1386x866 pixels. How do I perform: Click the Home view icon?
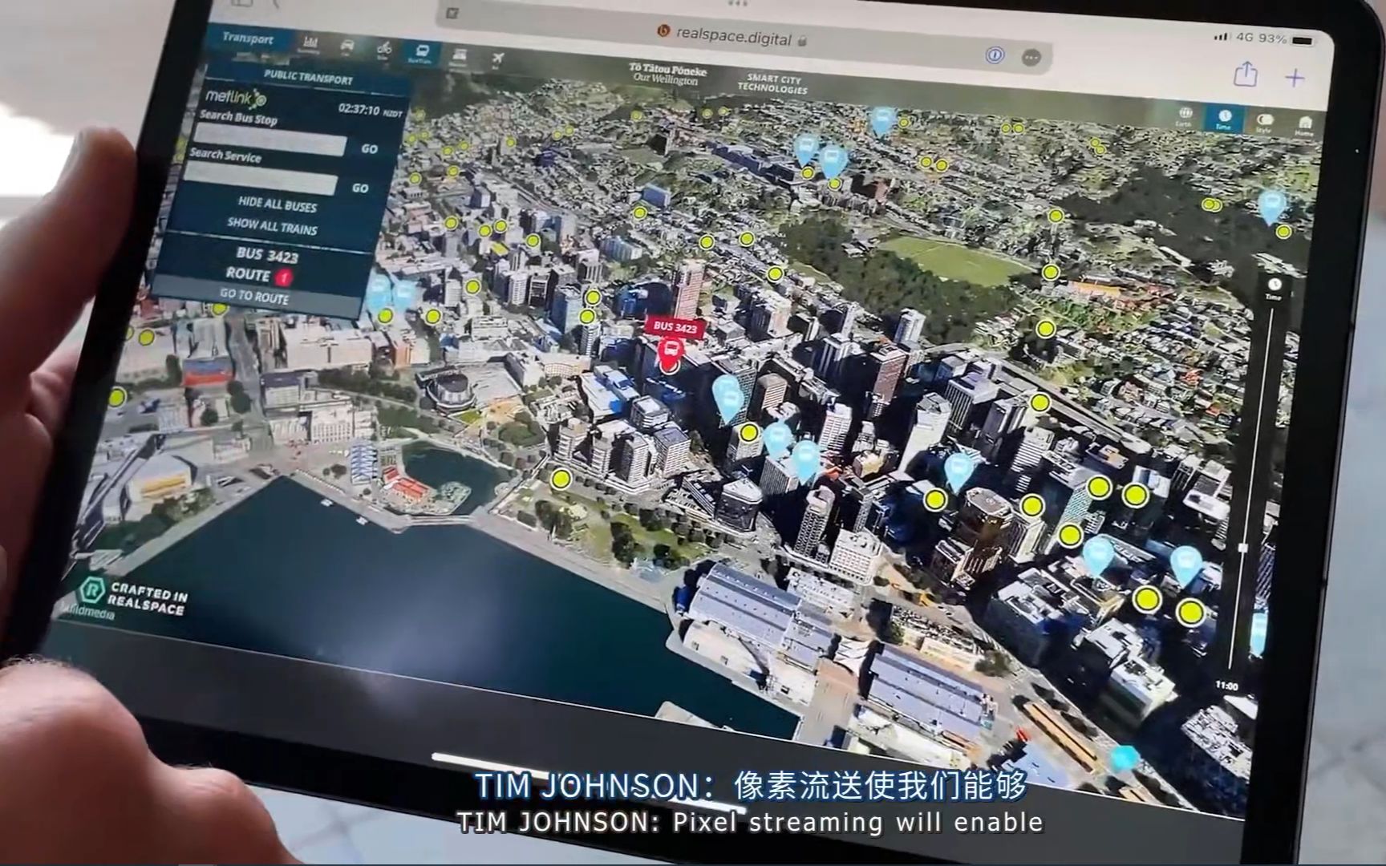(x=1305, y=126)
